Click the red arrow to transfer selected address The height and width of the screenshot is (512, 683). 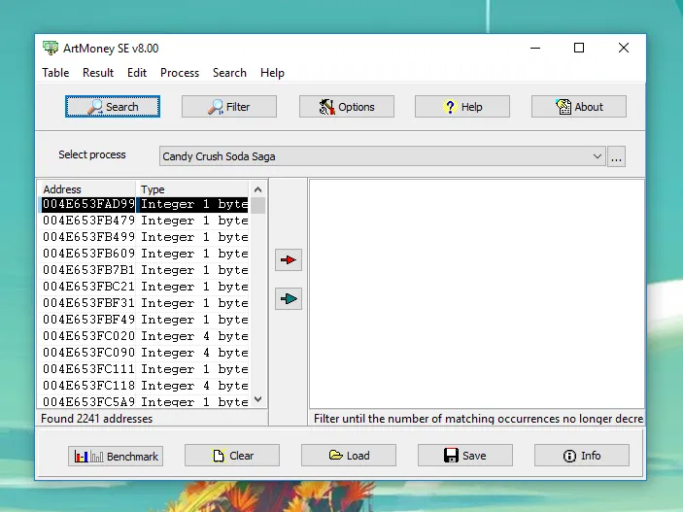pyautogui.click(x=289, y=260)
